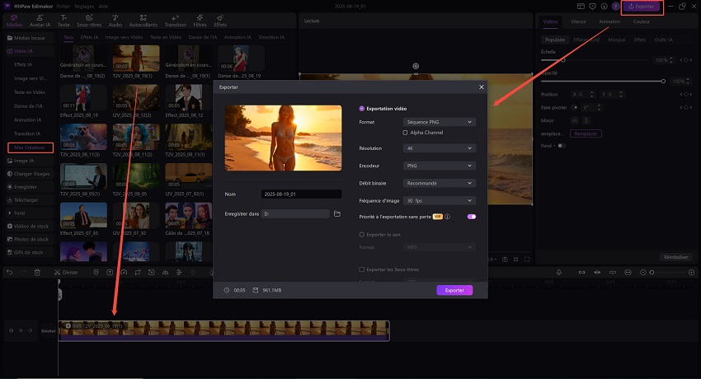Click the download icon in title bar
The image size is (701, 379).
(x=604, y=7)
